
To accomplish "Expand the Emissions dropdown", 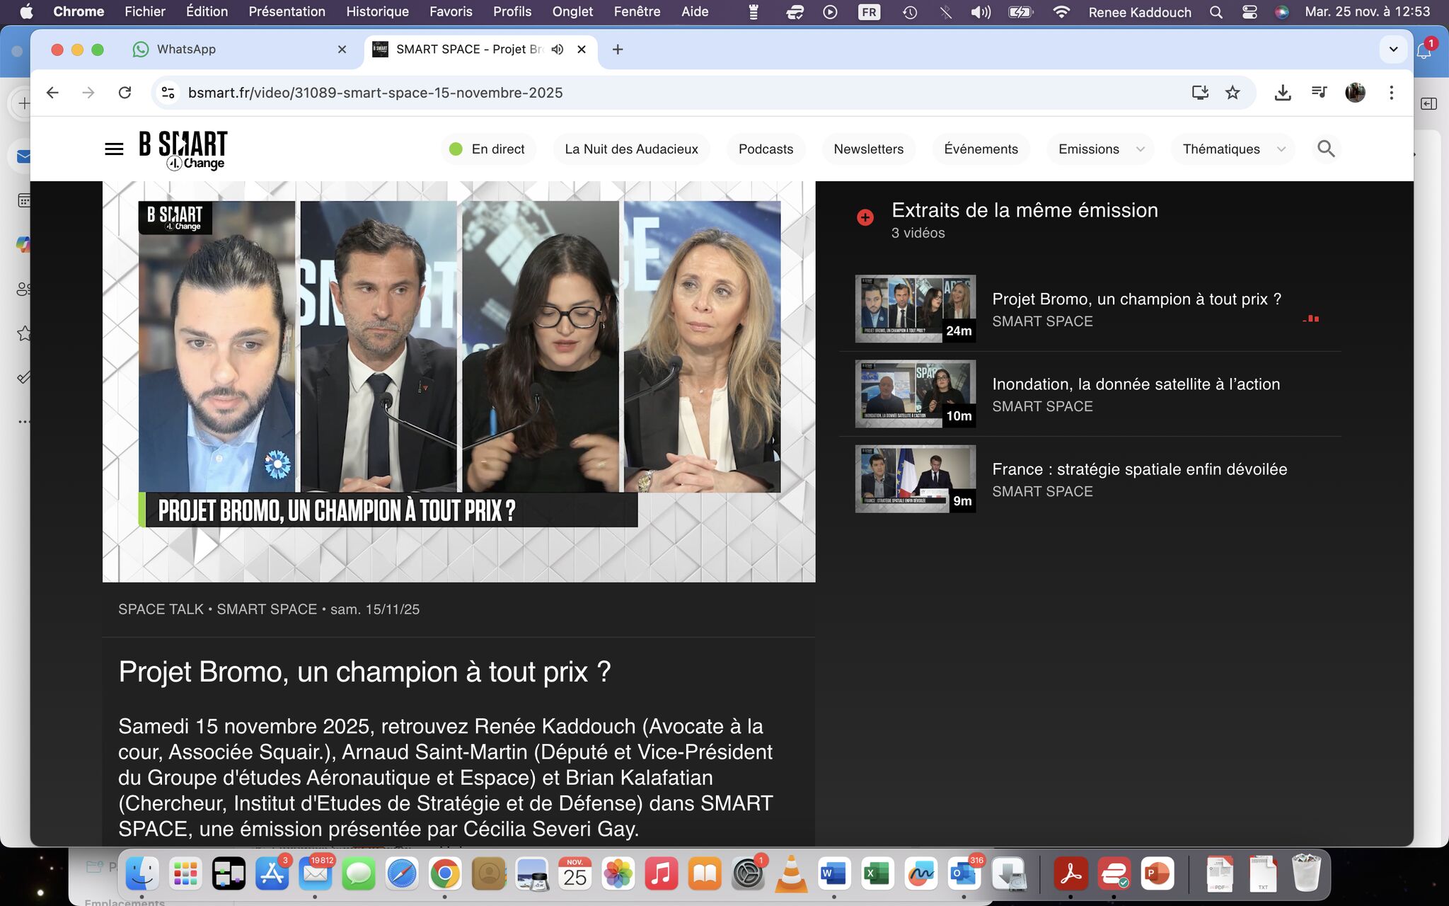I will [1100, 149].
